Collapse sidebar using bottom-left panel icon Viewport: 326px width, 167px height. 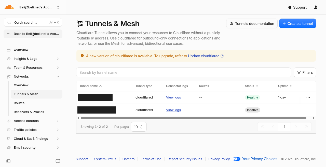(x=8, y=161)
